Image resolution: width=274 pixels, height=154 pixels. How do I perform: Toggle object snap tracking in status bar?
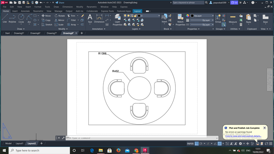215,143
